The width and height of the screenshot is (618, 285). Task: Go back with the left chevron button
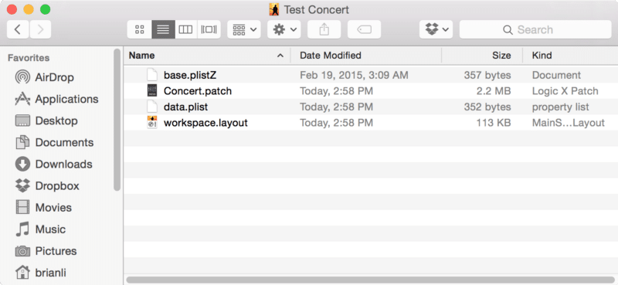point(18,29)
